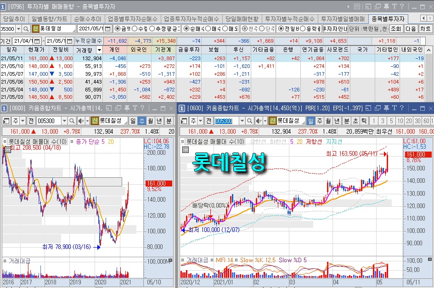Click the 신 icon beside 롯데칠성 in right chart

click(273, 121)
